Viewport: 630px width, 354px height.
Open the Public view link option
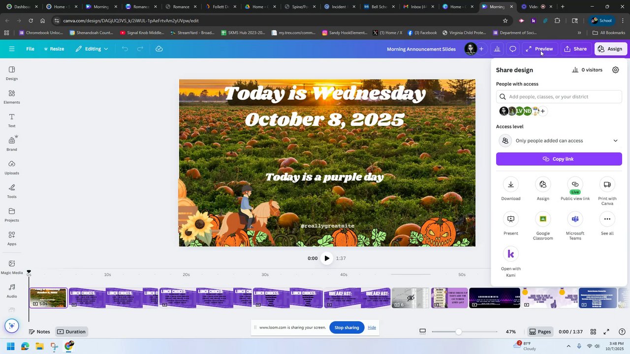575,189
